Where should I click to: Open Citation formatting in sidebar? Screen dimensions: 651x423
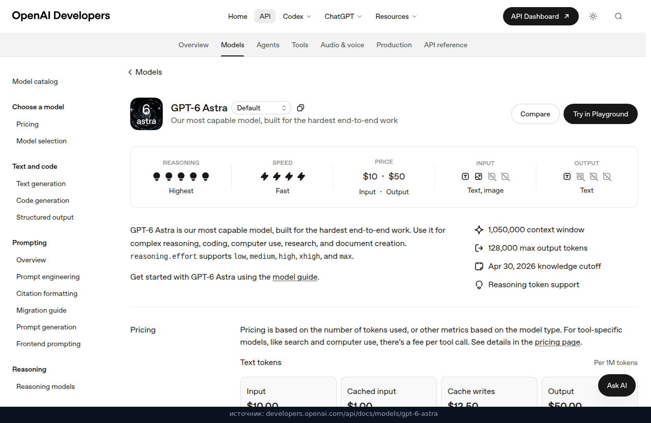(47, 293)
